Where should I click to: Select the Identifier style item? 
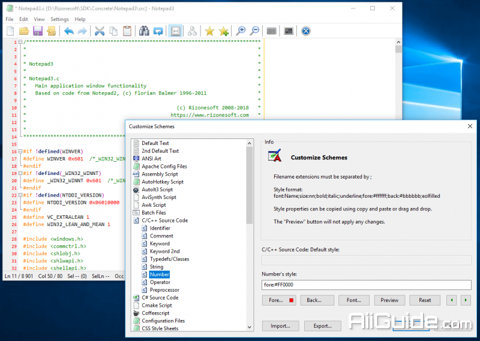160,228
